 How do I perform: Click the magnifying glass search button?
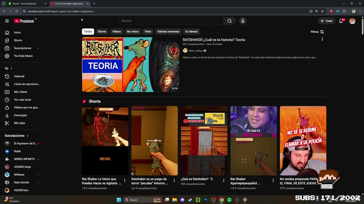[x=229, y=21]
